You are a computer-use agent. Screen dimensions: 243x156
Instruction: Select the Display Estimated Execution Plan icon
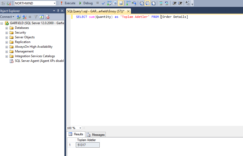tap(109, 3)
